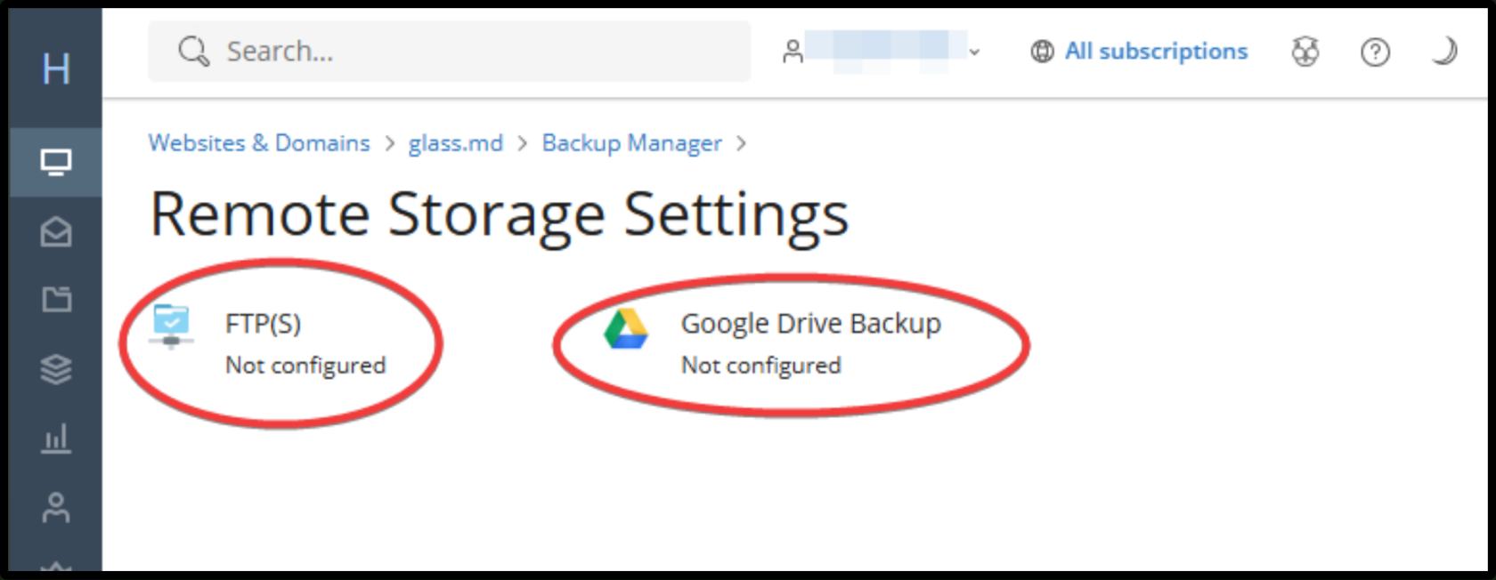The image size is (1496, 580).
Task: Open the Statistics bar chart sidebar icon
Action: [x=56, y=438]
